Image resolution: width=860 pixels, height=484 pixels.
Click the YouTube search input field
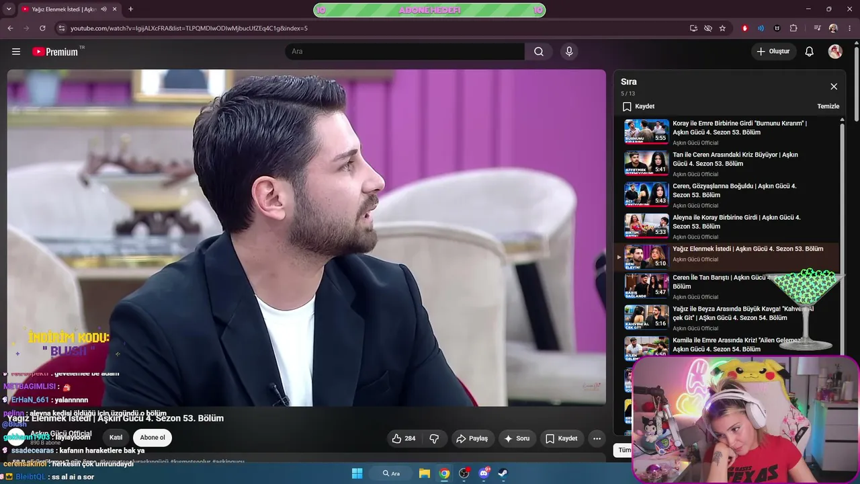click(404, 52)
